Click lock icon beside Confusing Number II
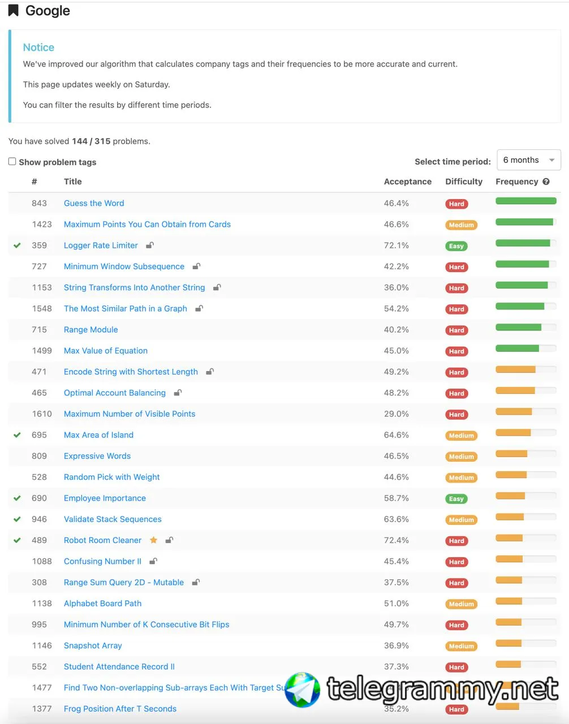 click(x=153, y=561)
